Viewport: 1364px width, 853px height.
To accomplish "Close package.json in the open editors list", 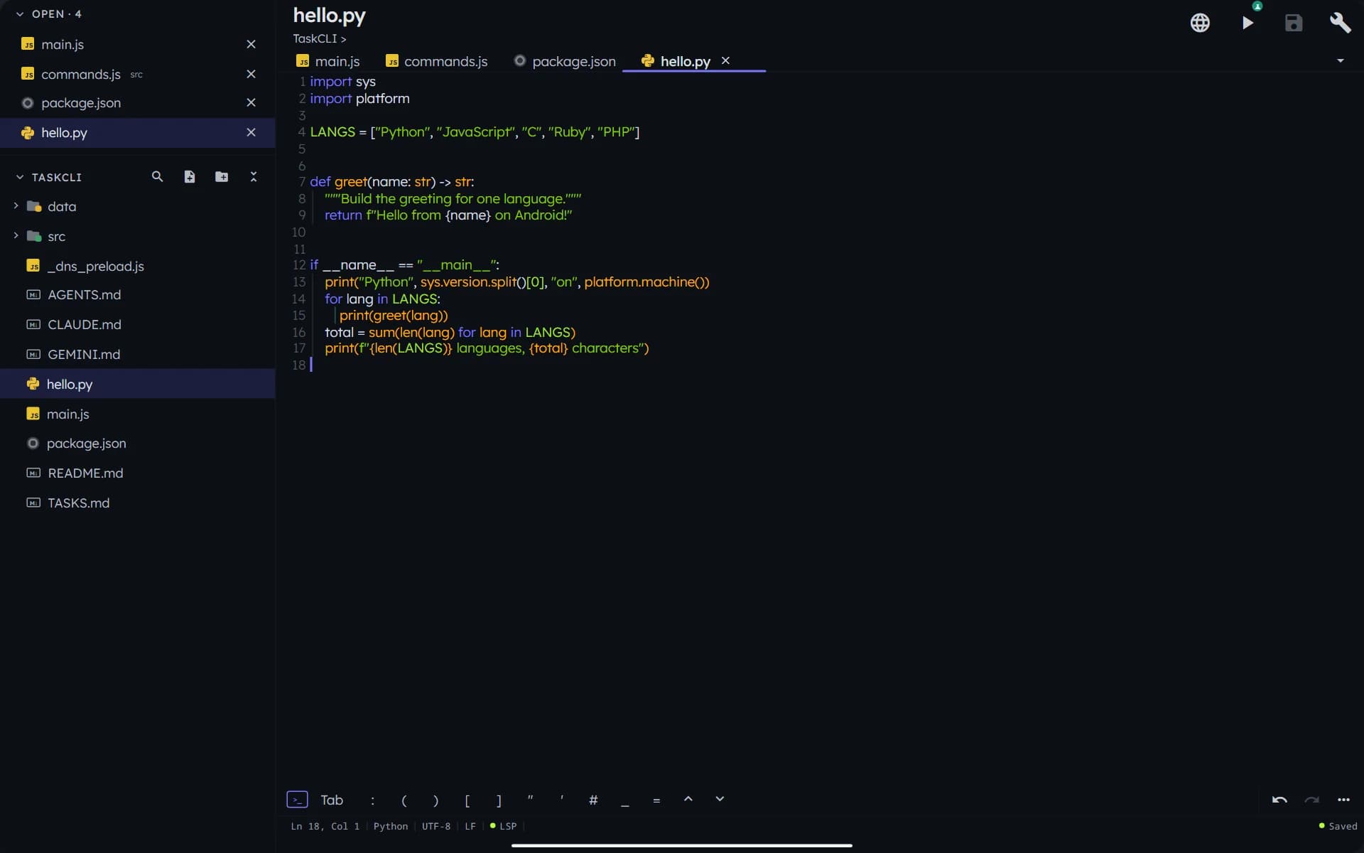I will click(x=251, y=102).
